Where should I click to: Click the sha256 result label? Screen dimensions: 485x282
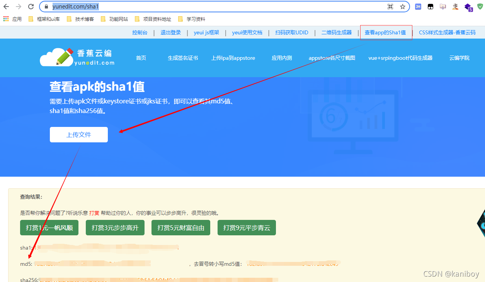29,280
